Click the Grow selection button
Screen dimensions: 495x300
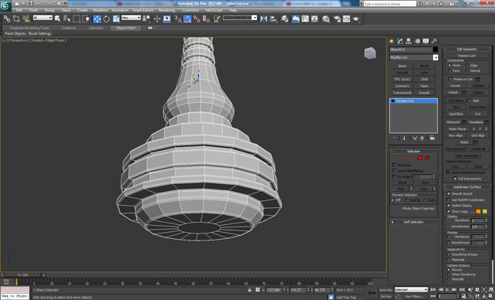click(x=425, y=182)
